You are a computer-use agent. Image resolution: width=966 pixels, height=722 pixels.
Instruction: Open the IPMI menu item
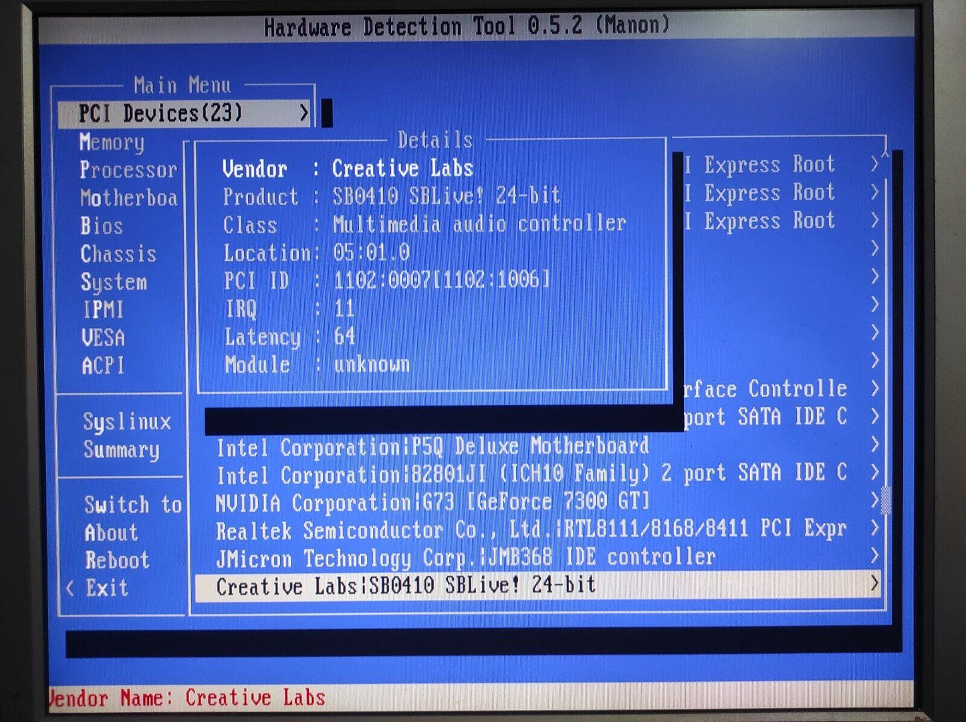click(102, 311)
